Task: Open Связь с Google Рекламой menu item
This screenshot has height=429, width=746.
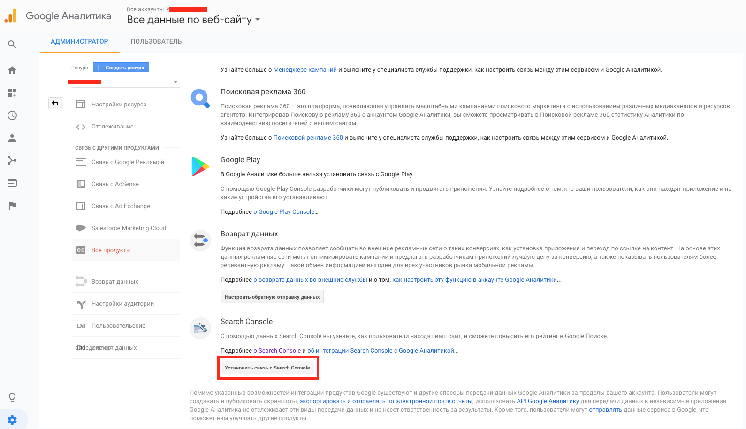Action: 126,162
